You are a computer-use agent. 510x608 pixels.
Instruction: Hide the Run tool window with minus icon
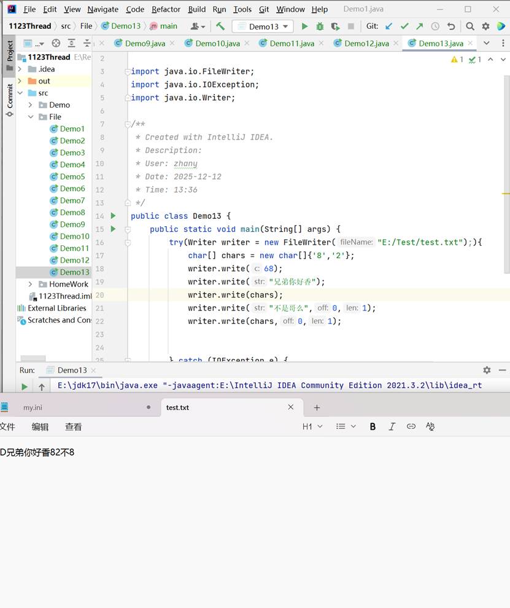[502, 370]
